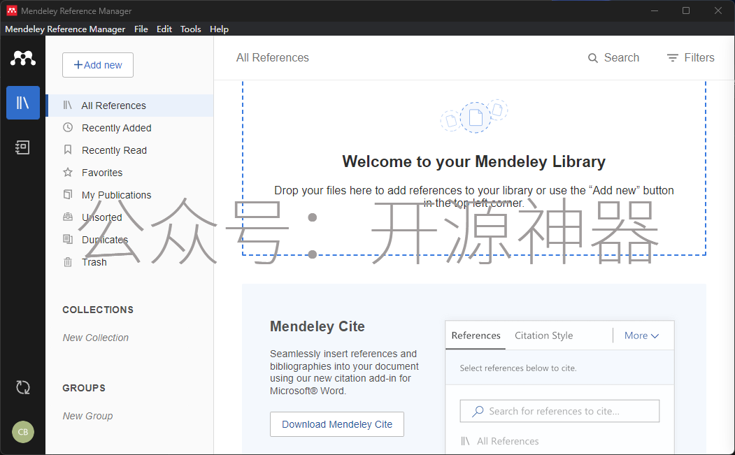Click the Recently Read bookmark icon

tap(68, 150)
